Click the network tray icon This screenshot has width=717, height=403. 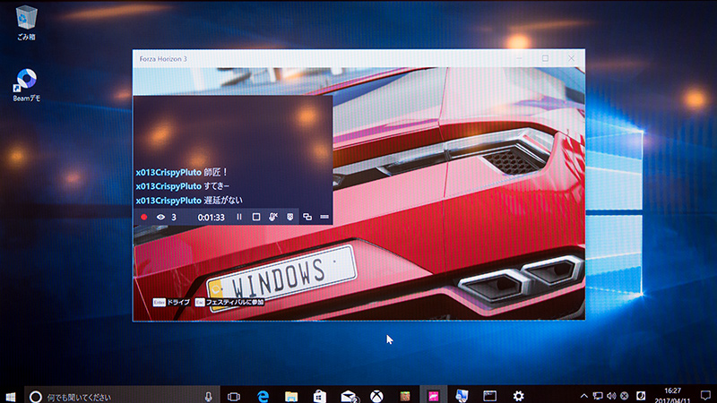click(x=598, y=396)
